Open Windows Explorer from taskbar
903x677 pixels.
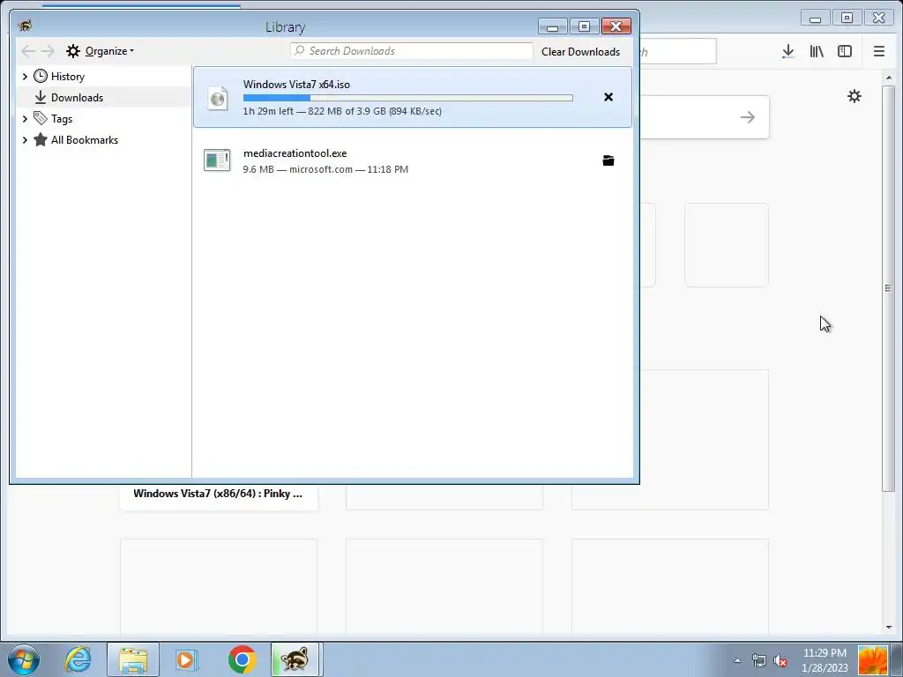click(133, 659)
